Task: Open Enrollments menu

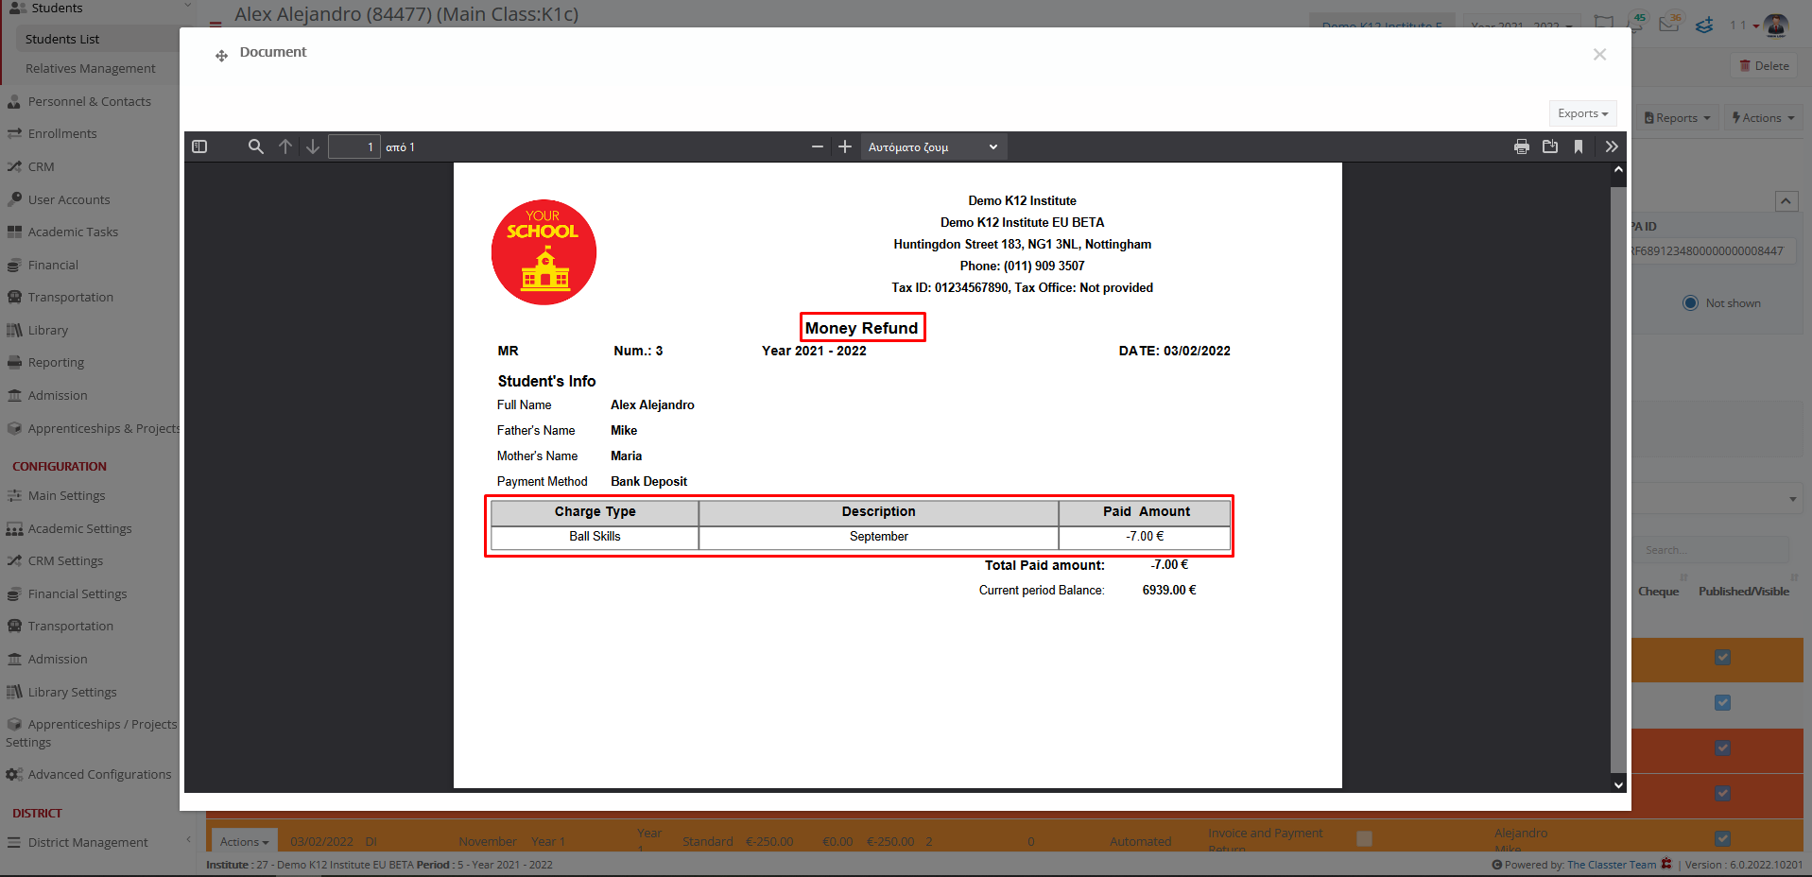Action: tap(62, 133)
